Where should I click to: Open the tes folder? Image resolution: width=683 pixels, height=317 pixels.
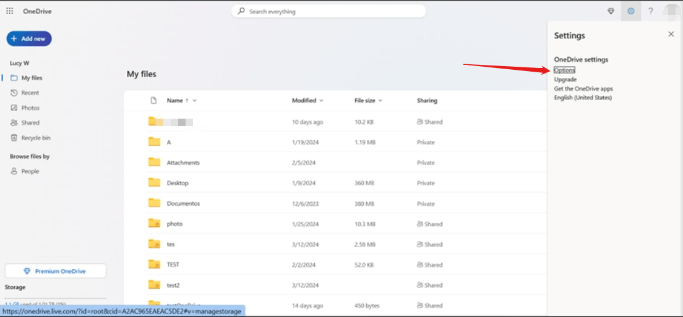pyautogui.click(x=171, y=244)
